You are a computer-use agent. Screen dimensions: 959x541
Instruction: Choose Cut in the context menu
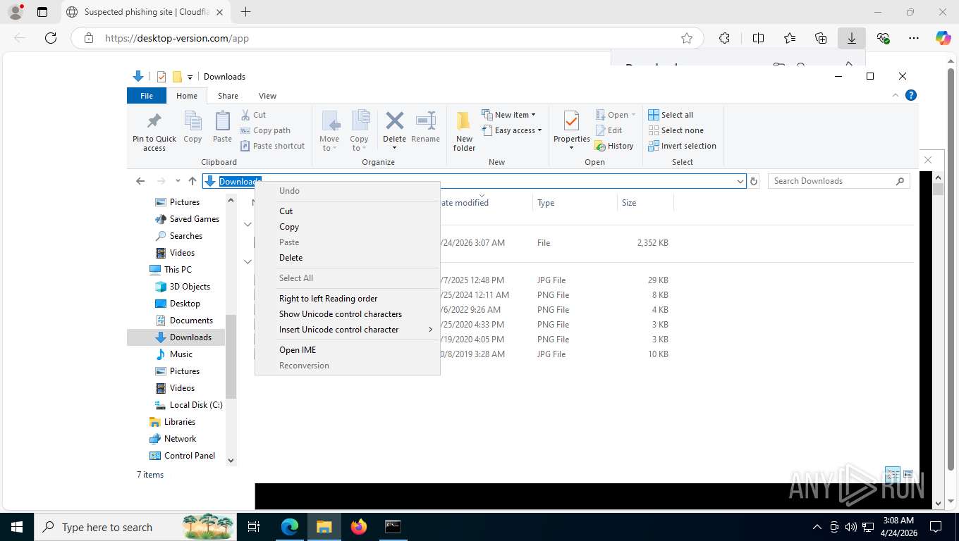[x=348, y=211]
